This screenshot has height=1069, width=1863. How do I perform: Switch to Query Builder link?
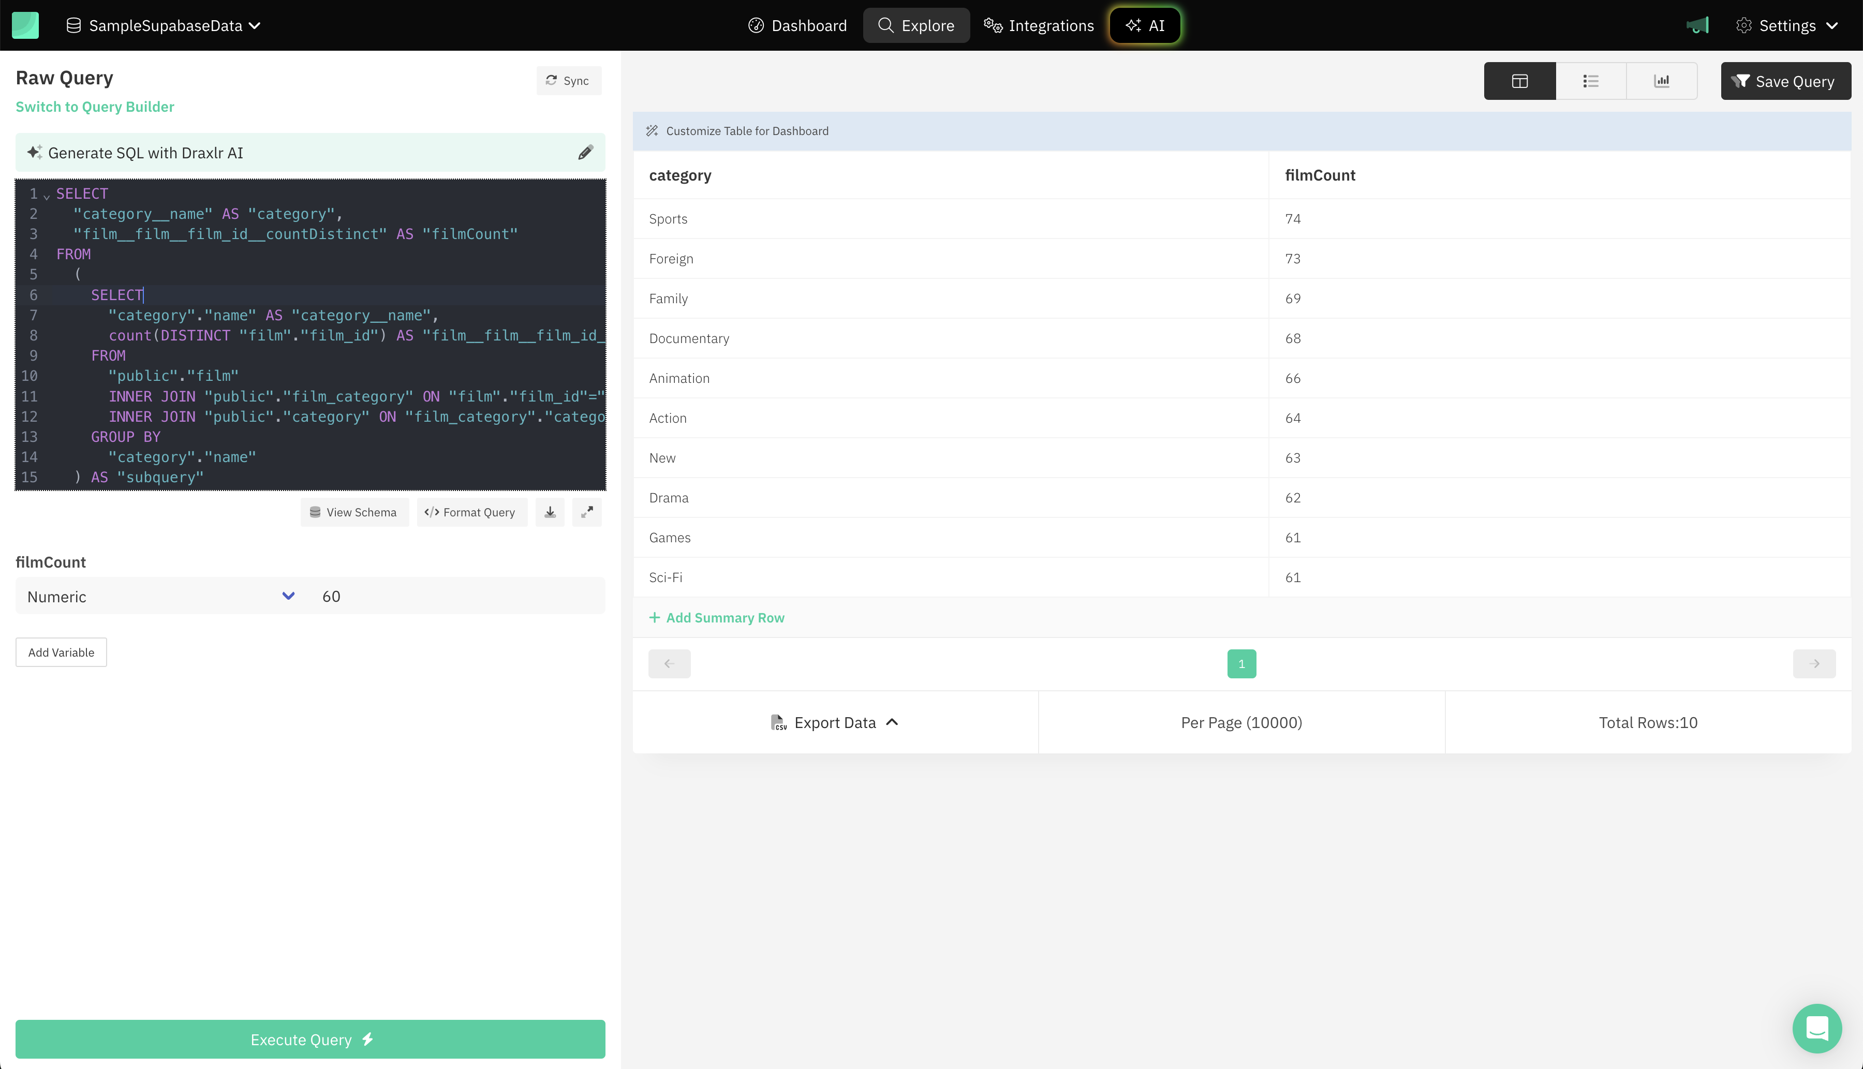[95, 107]
